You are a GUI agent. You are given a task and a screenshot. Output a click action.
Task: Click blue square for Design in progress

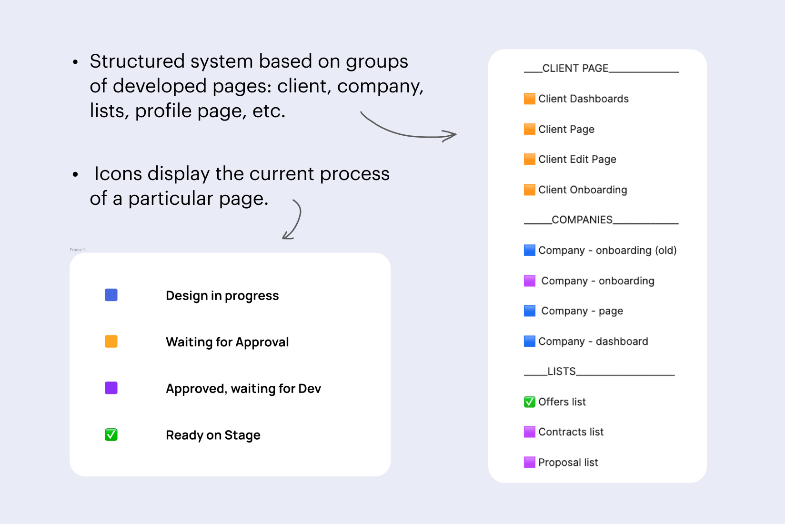click(x=111, y=295)
